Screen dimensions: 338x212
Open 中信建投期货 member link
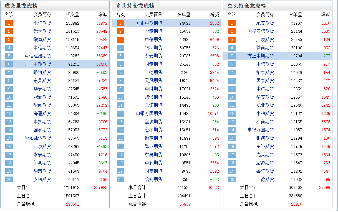pyautogui.click(x=38, y=56)
